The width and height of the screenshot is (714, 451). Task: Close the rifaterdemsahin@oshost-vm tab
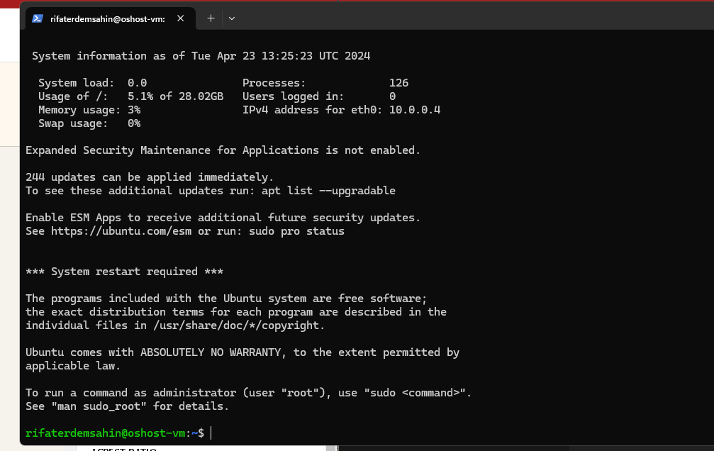point(180,18)
